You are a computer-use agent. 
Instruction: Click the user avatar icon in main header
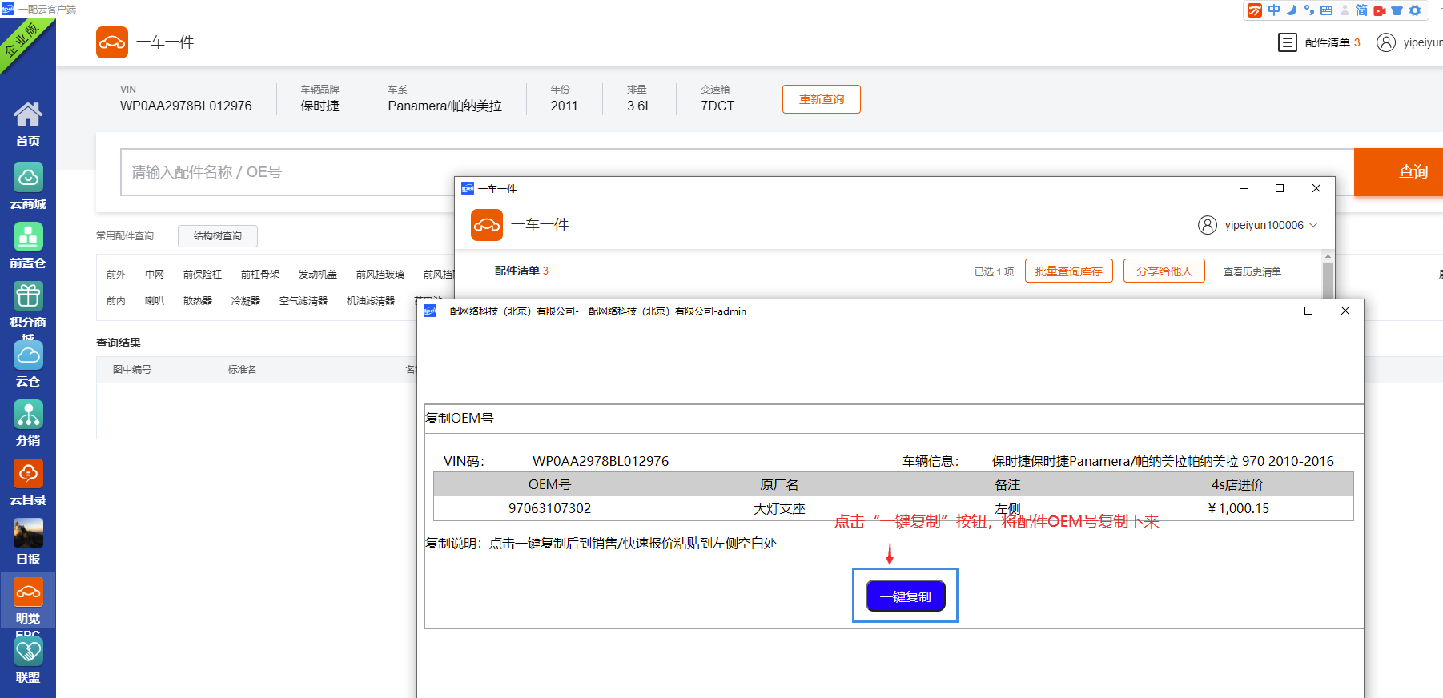coord(1386,42)
